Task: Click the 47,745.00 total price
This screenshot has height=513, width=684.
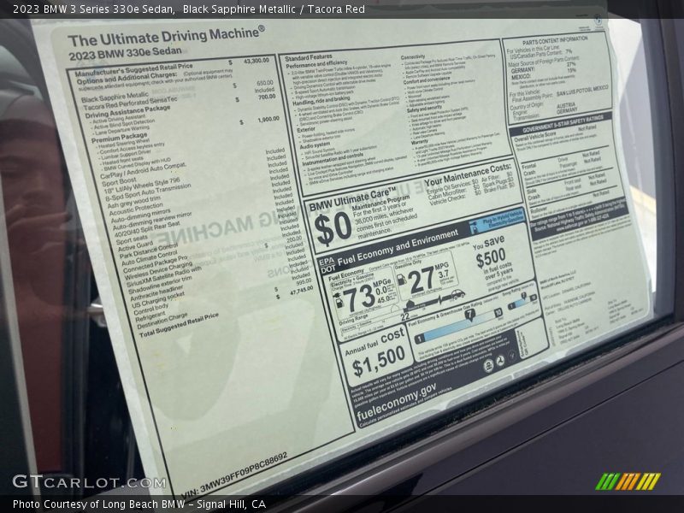Action: [x=302, y=290]
